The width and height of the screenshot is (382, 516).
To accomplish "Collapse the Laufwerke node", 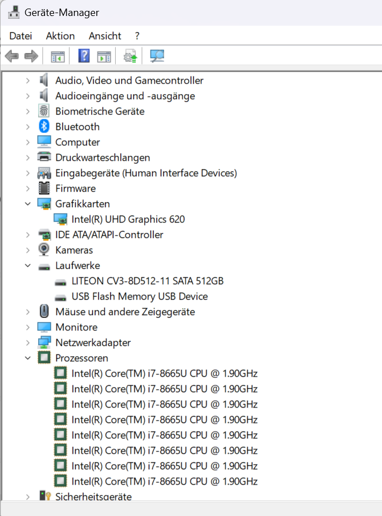I will [x=28, y=265].
